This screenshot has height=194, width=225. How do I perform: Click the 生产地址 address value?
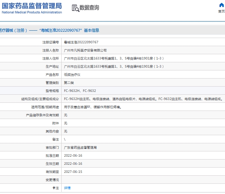(114, 67)
